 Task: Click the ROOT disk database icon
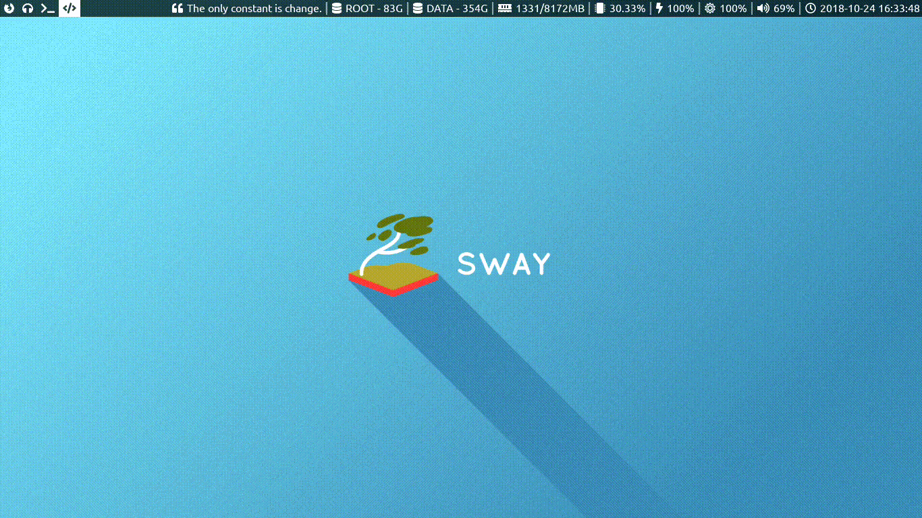tap(336, 9)
